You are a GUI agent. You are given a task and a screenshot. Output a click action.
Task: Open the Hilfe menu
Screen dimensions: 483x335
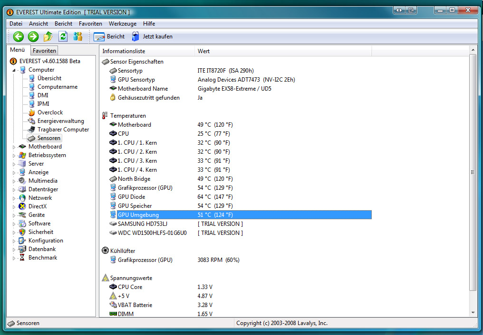(x=149, y=24)
